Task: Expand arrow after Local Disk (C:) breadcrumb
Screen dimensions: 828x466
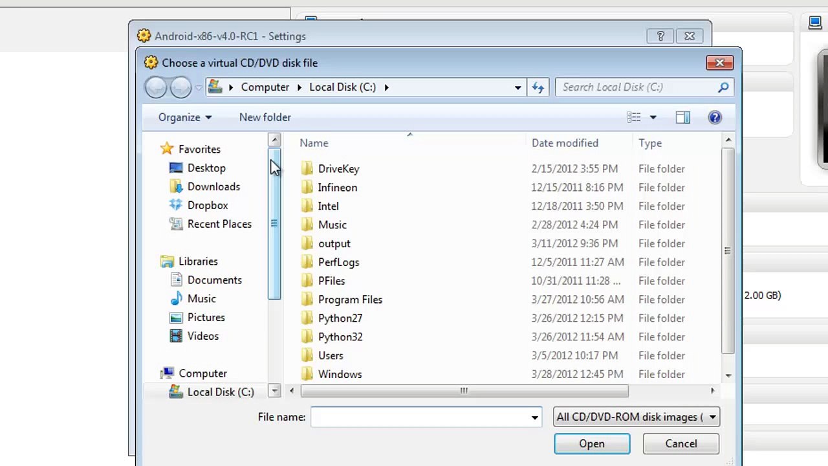Action: pyautogui.click(x=386, y=87)
